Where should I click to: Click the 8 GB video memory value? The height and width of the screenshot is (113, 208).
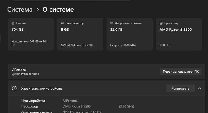(x=65, y=29)
